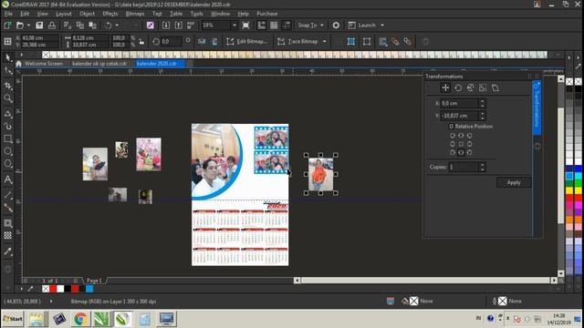Toggle the Relative Position checkbox

tap(452, 127)
